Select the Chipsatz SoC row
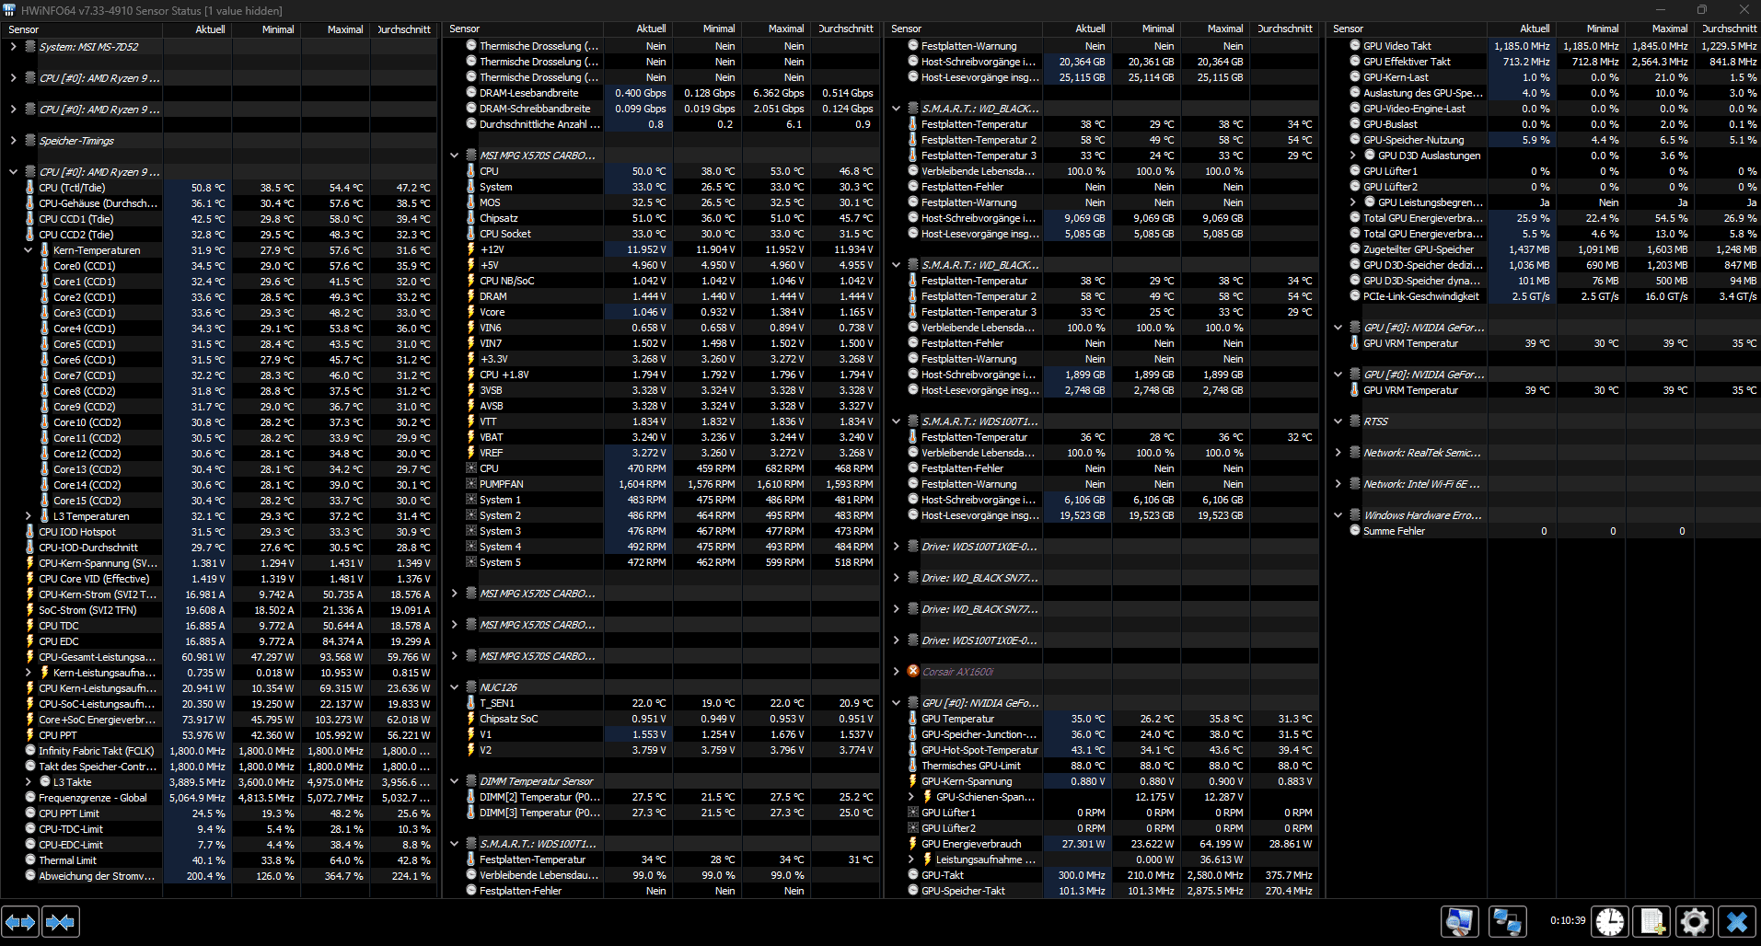The height and width of the screenshot is (946, 1761). click(x=661, y=719)
